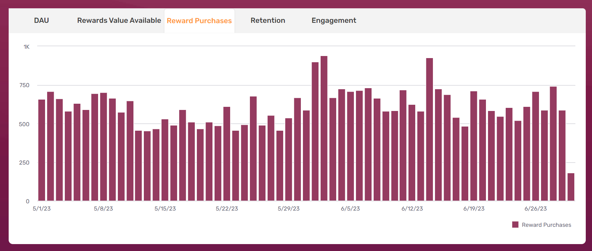Select the Reward Purchases tab
592x251 pixels.
coord(199,21)
